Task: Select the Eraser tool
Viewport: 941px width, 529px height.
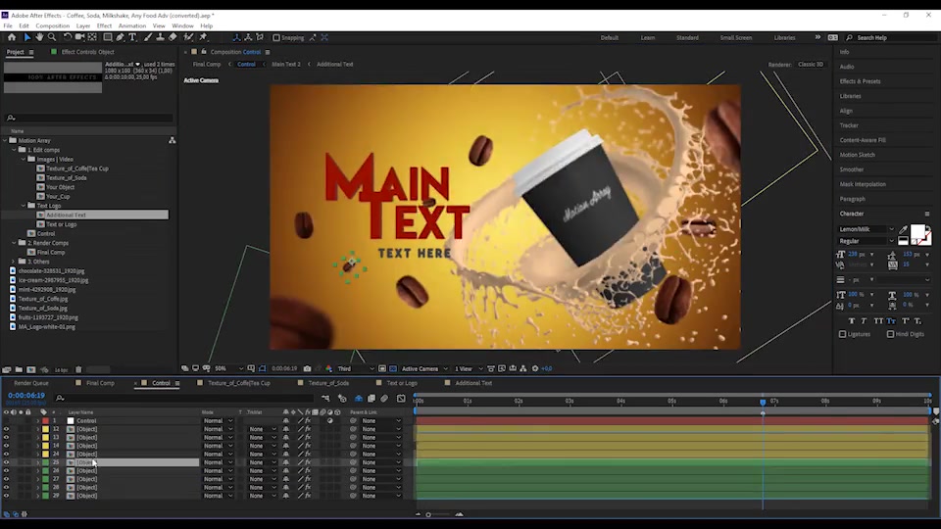Action: [173, 37]
